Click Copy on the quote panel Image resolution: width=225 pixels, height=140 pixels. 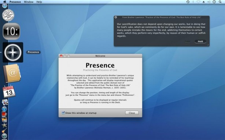(187, 41)
